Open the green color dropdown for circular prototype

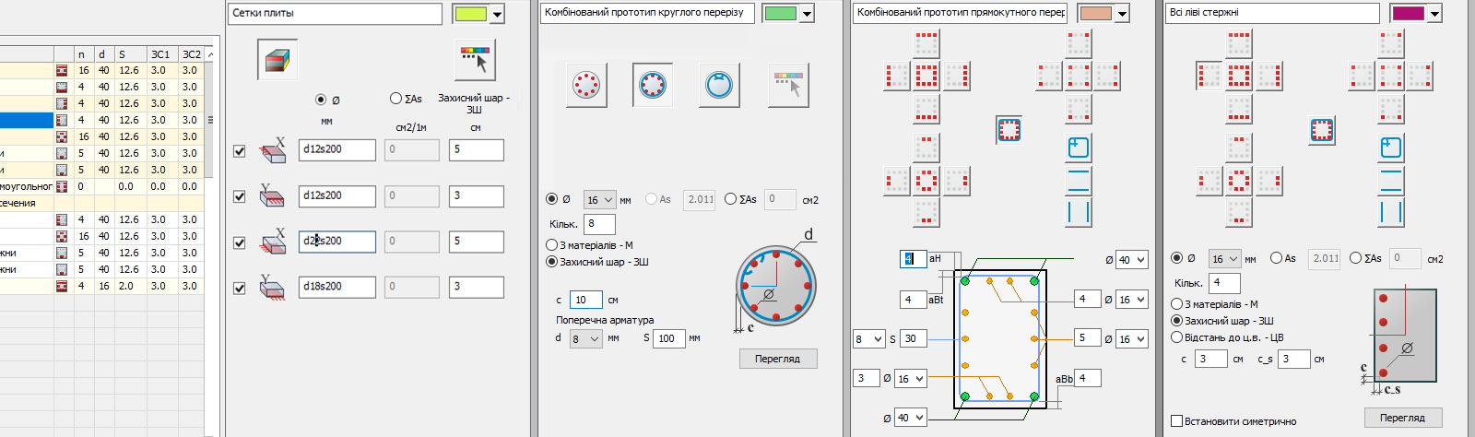coord(807,14)
